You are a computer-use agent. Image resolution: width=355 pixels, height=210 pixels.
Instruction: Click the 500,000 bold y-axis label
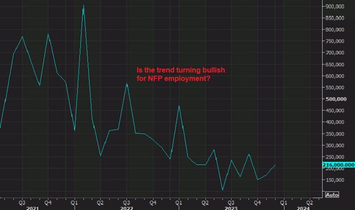tap(335, 99)
